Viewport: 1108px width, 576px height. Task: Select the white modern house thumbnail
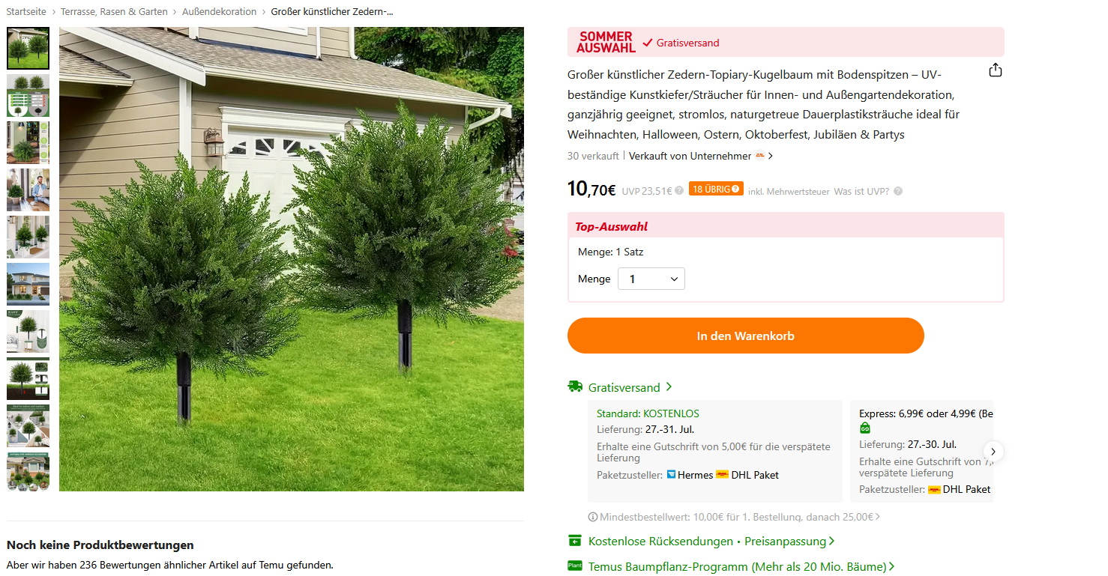click(x=28, y=284)
